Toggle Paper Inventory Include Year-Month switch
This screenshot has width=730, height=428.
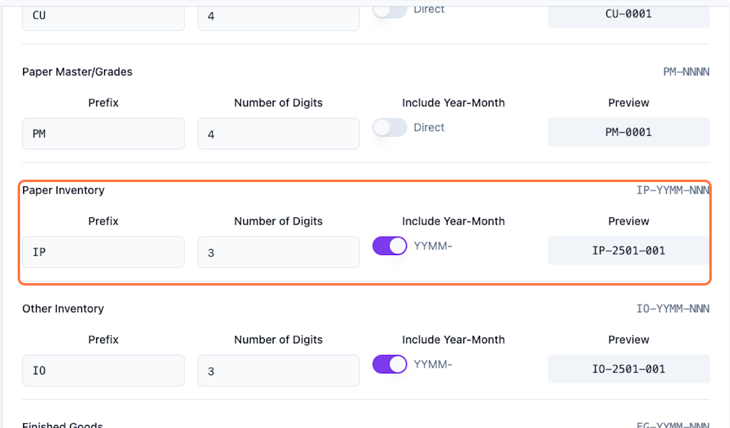pos(389,246)
